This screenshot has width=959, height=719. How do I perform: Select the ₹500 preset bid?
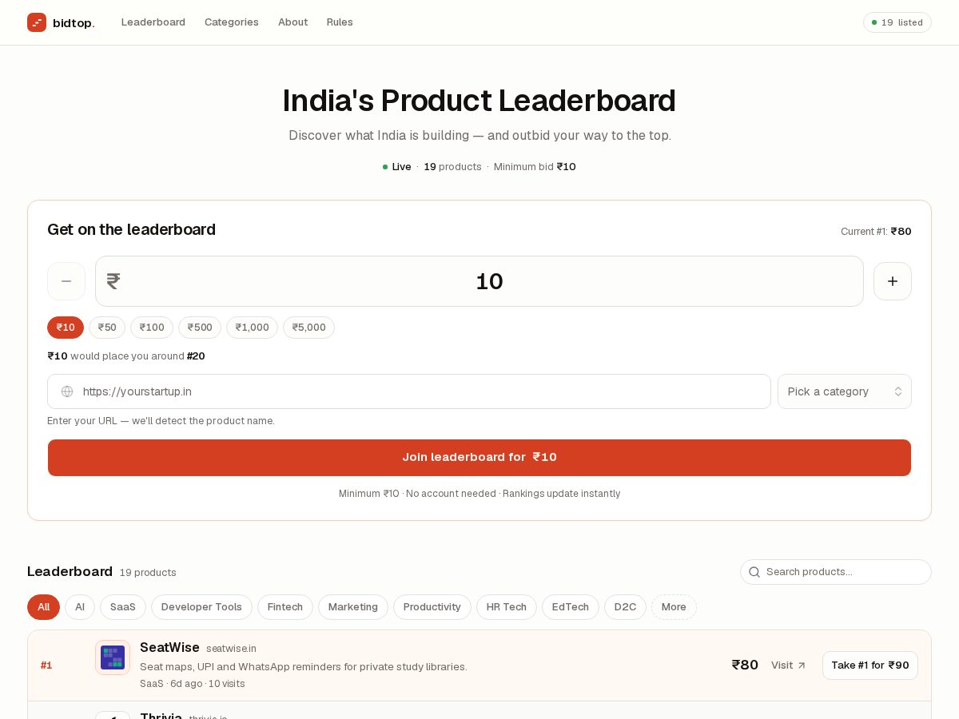coord(200,328)
